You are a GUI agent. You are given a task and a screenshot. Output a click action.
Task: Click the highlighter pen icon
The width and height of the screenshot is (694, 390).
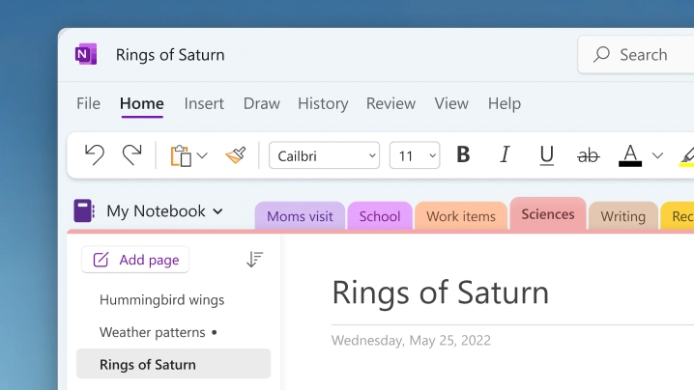pos(686,154)
